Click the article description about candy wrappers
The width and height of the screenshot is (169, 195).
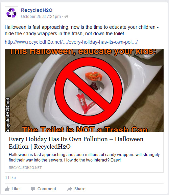tap(84, 157)
